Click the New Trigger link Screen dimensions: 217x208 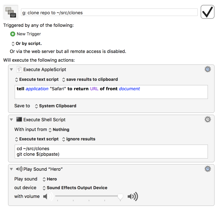pyautogui.click(x=29, y=34)
